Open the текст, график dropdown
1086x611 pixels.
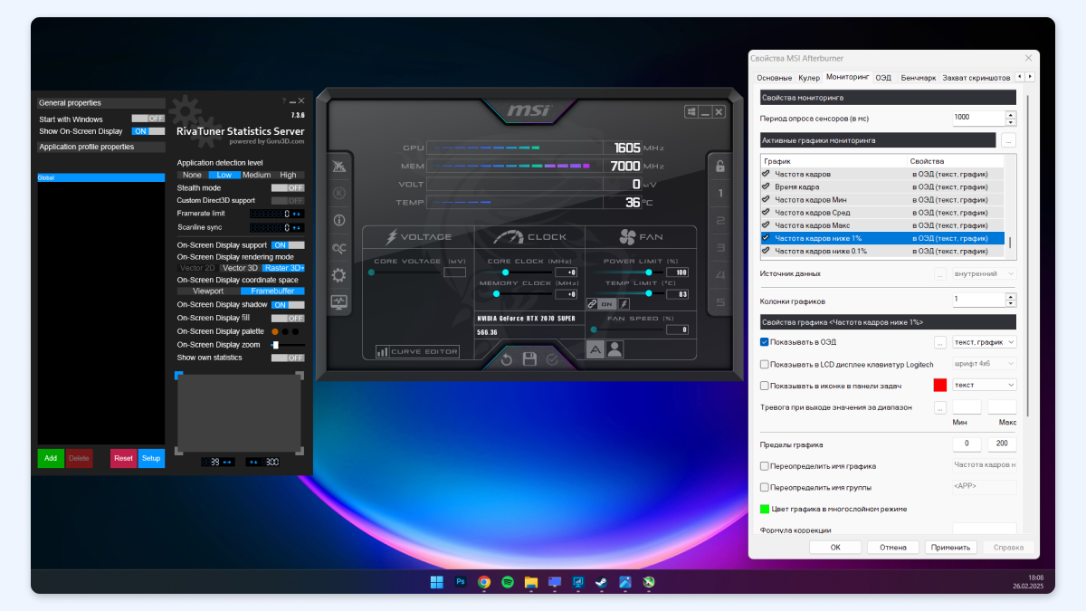pyautogui.click(x=984, y=342)
